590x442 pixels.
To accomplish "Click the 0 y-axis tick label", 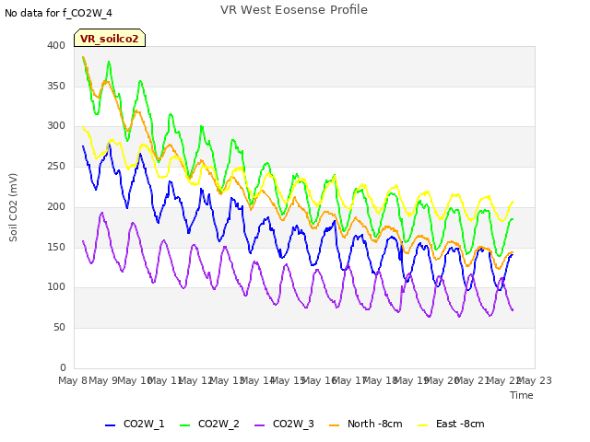I will pyautogui.click(x=63, y=367).
